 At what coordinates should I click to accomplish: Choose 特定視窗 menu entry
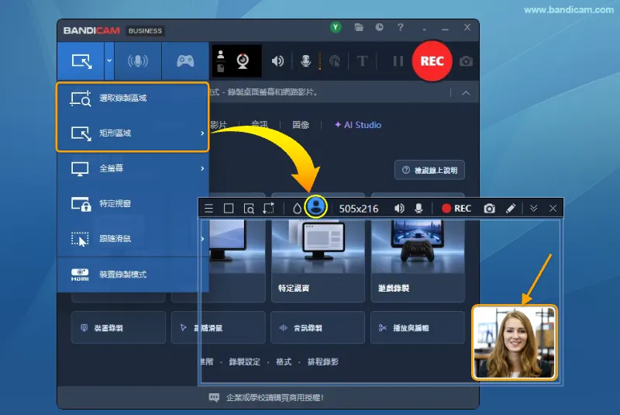point(133,204)
